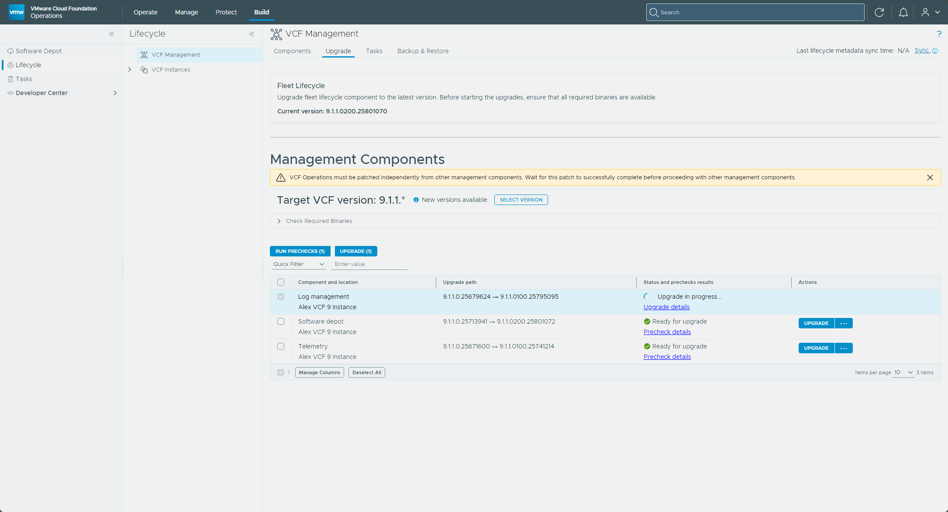Click the VCF Management tree icon
Image resolution: width=948 pixels, height=512 pixels.
(144, 55)
